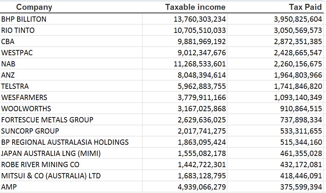Click the BP REGIONAL AUSTRALASIA HOLDINGS cell

[65, 142]
